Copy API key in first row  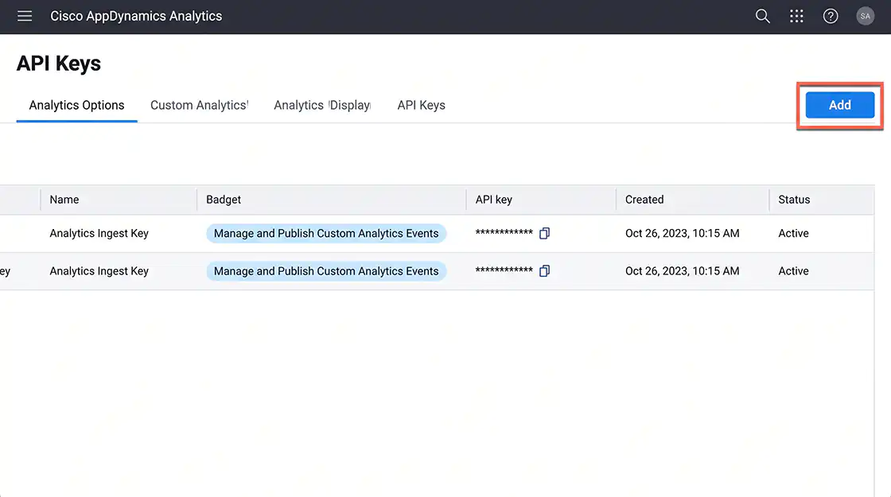click(544, 234)
